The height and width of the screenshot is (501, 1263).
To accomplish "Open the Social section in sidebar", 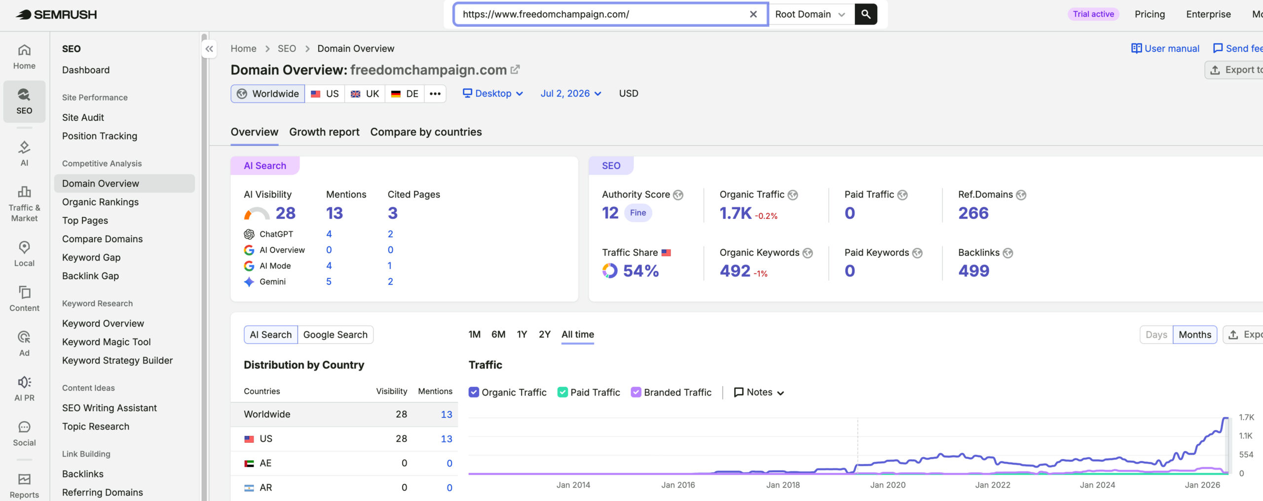I will point(24,433).
